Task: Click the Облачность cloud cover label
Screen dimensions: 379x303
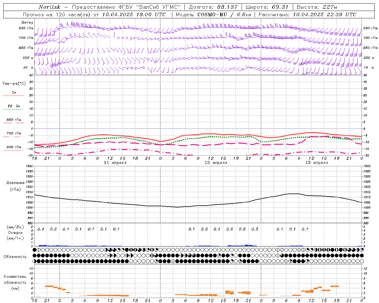Action: (15, 257)
